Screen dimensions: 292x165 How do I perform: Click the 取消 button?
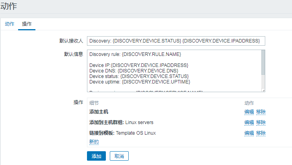[x=119, y=156]
